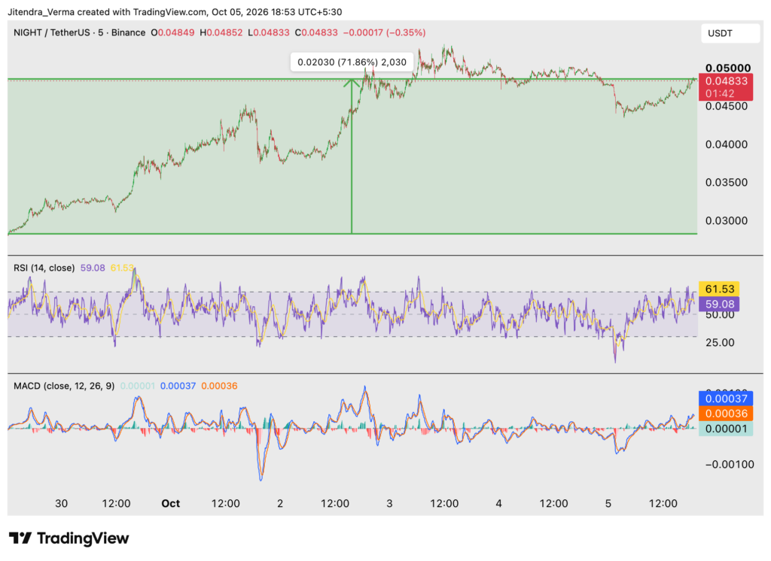The width and height of the screenshot is (771, 561).
Task: Click the 50.00 RSI axis label
Action: (720, 315)
